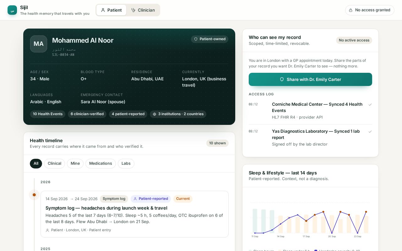Switch to the Patient view toggle

(111, 10)
